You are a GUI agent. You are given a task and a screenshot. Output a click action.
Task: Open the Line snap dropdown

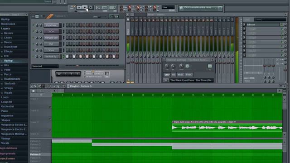click(x=168, y=7)
